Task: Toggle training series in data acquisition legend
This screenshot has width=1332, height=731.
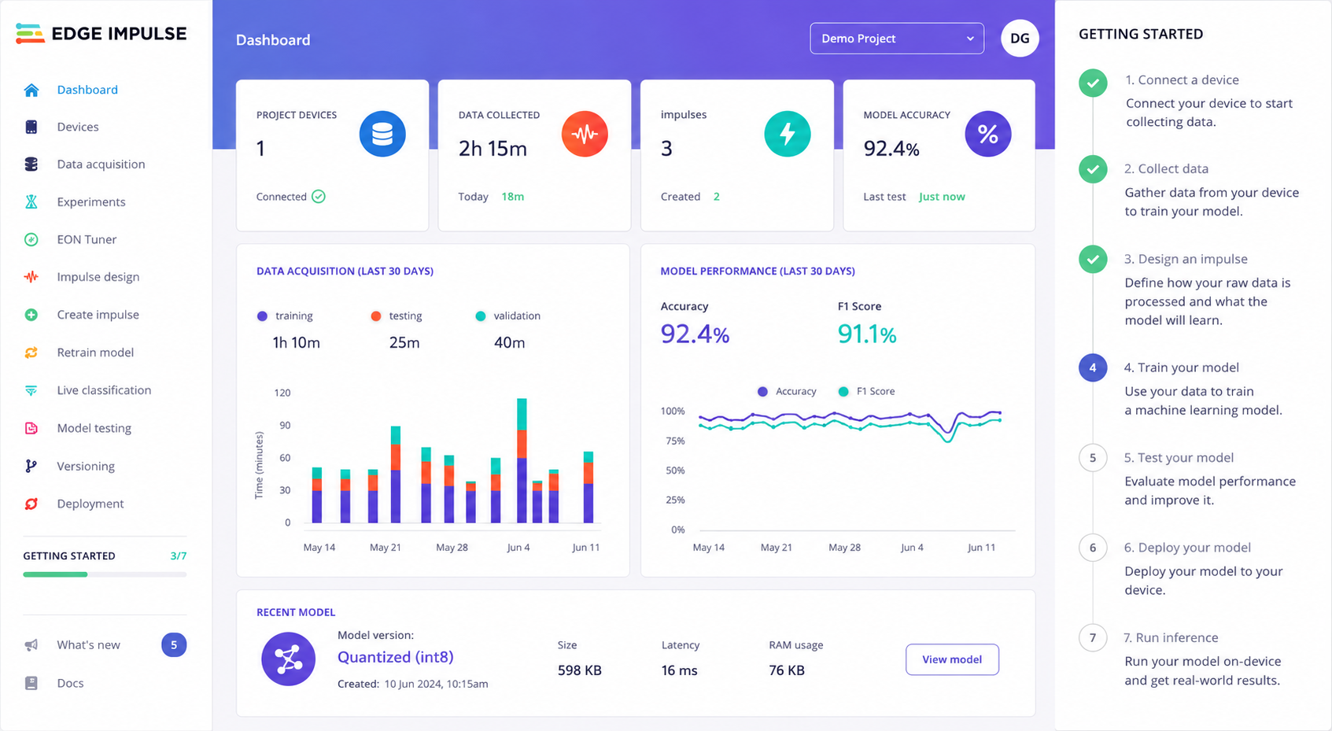Action: [285, 316]
